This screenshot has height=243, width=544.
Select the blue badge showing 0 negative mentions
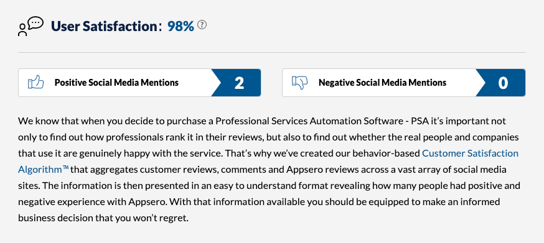coord(500,83)
